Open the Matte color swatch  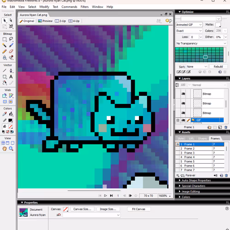pyautogui.click(x=218, y=25)
